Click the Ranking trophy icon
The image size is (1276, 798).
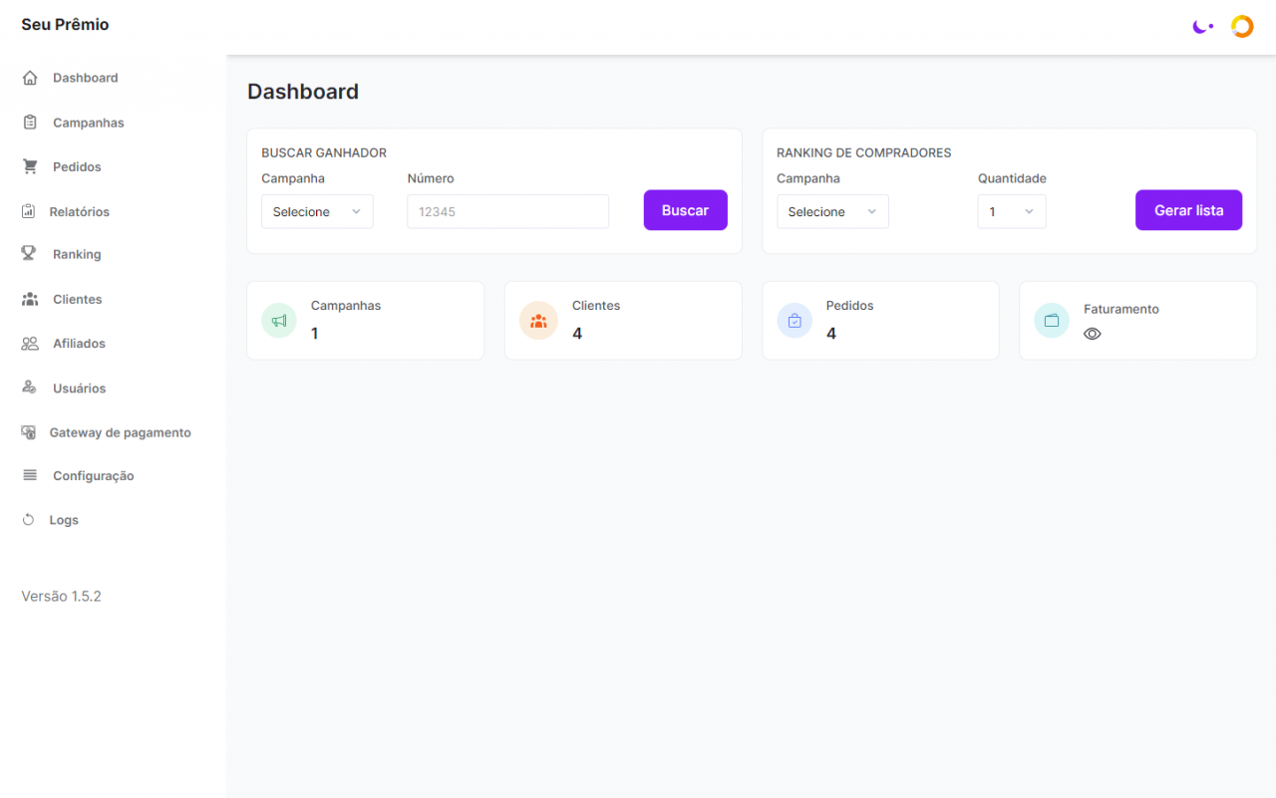click(x=30, y=254)
